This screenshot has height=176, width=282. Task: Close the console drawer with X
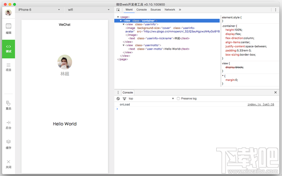275,92
